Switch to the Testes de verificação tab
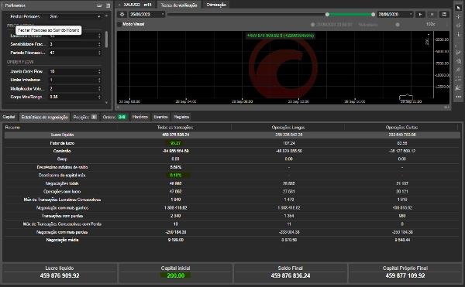 click(179, 5)
